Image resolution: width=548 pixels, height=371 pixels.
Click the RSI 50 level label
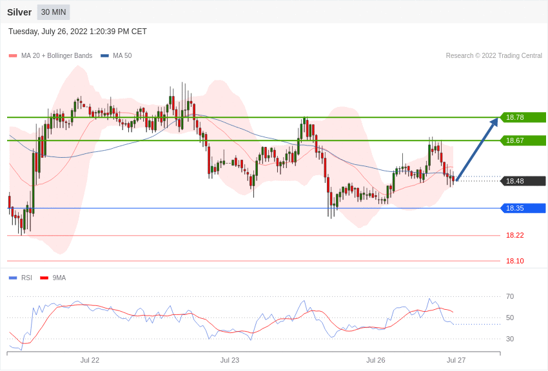tap(510, 318)
